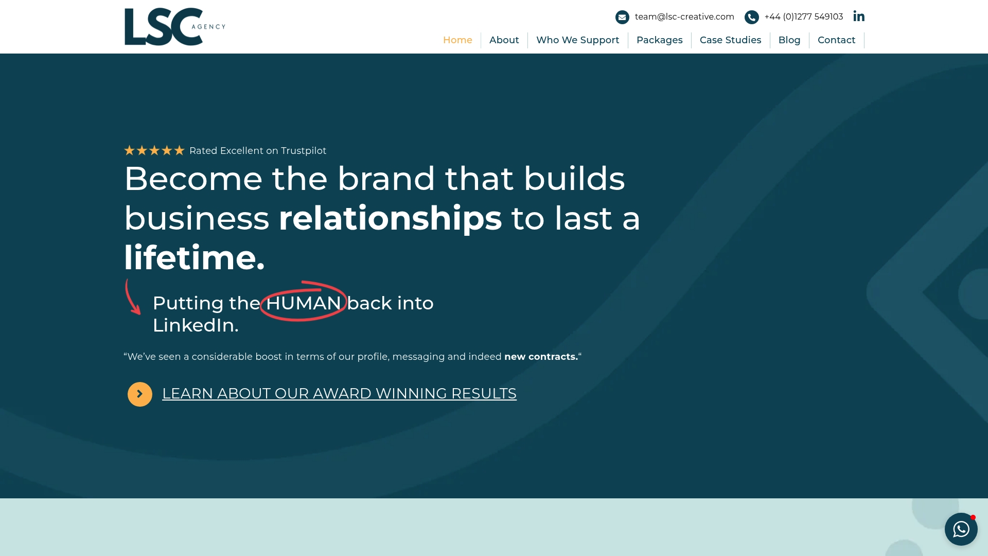The width and height of the screenshot is (988, 556).
Task: Click the orange arrow circle icon
Action: point(140,394)
